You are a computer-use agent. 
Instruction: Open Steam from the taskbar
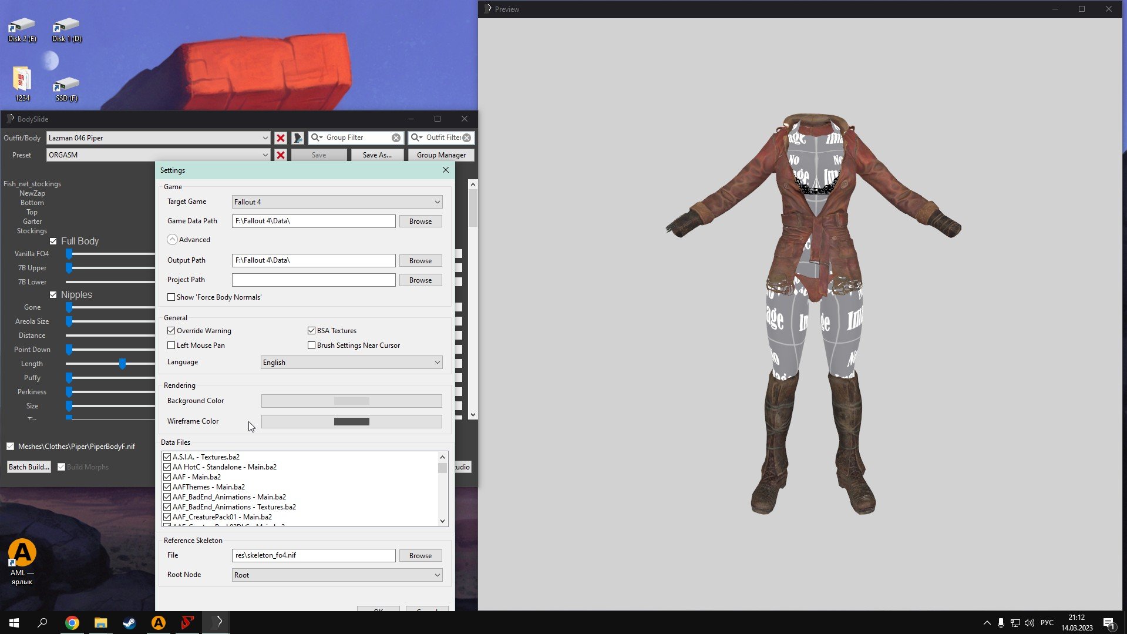click(129, 623)
